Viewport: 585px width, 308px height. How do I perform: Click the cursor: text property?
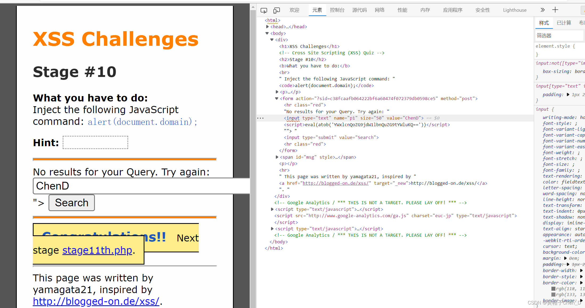[x=560, y=246]
